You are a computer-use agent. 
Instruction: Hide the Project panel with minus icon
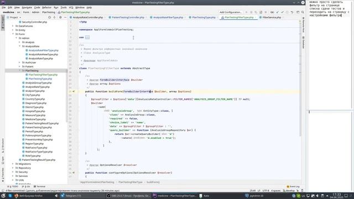coord(65,17)
